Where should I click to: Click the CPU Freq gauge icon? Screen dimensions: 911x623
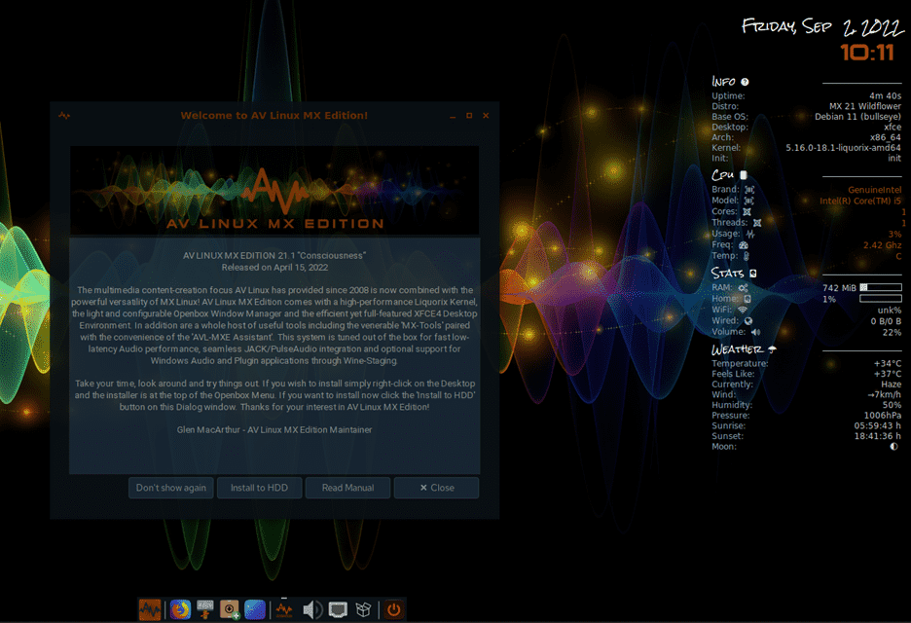pos(743,244)
